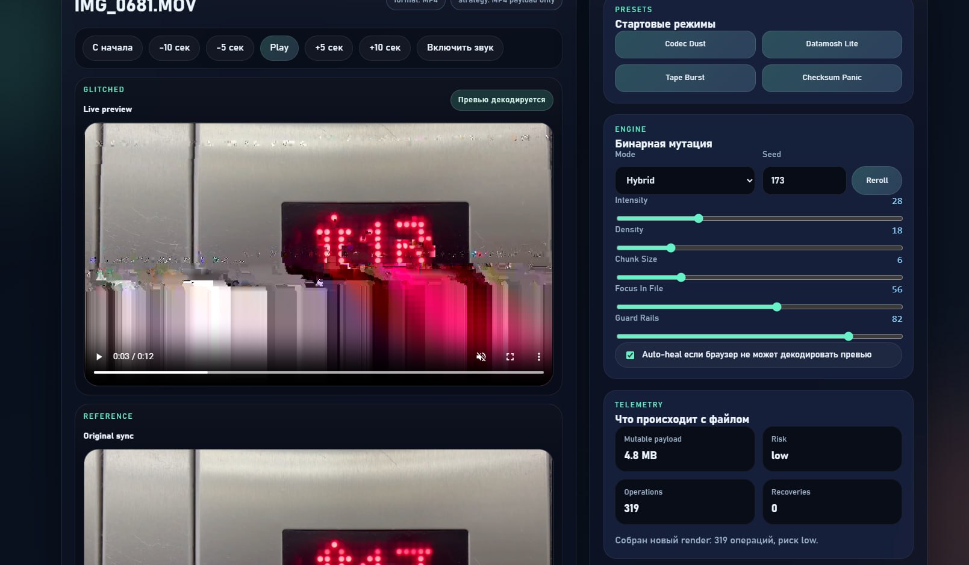
Task: Open the Mode dropdown set to Hybrid
Action: click(685, 181)
